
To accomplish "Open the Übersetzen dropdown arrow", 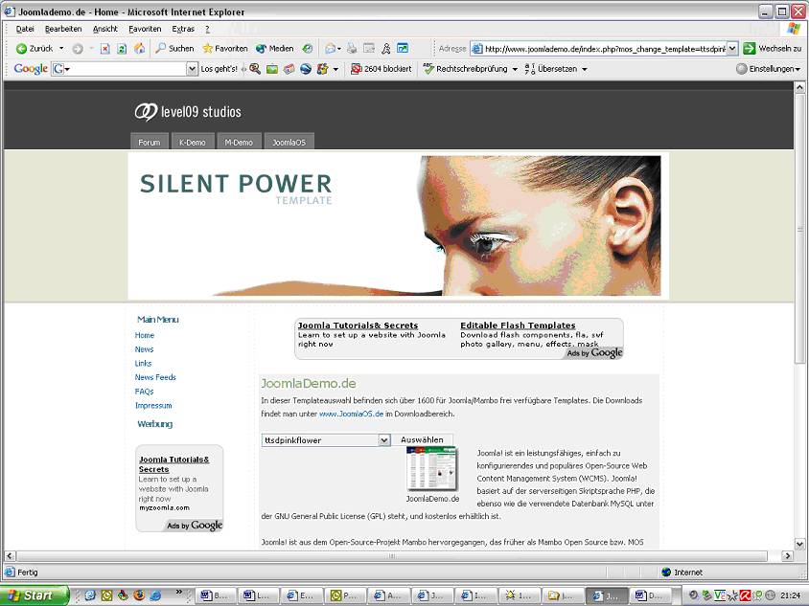I will [585, 69].
